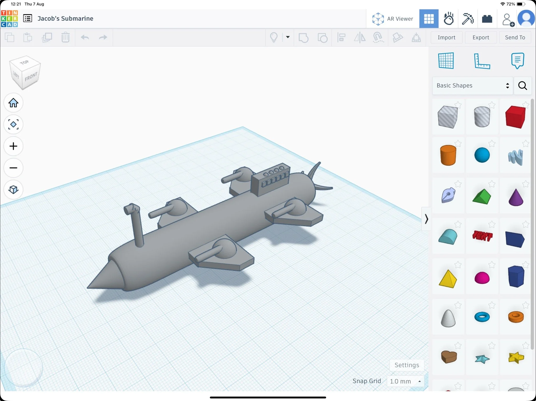Collapse the shapes panel chevron
Viewport: 536px width, 401px height.
[426, 219]
